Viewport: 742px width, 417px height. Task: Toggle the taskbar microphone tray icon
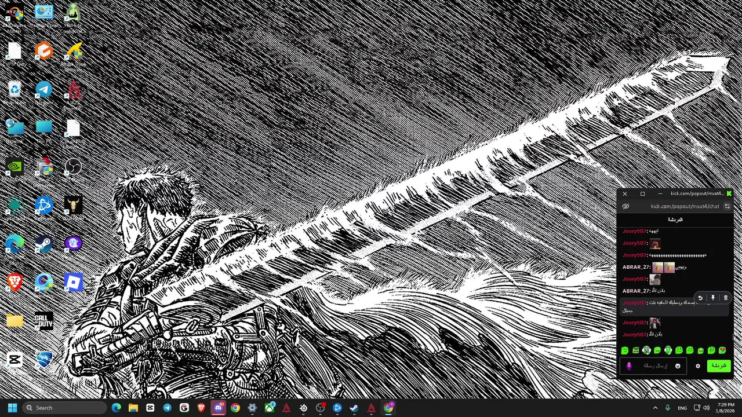click(x=668, y=408)
